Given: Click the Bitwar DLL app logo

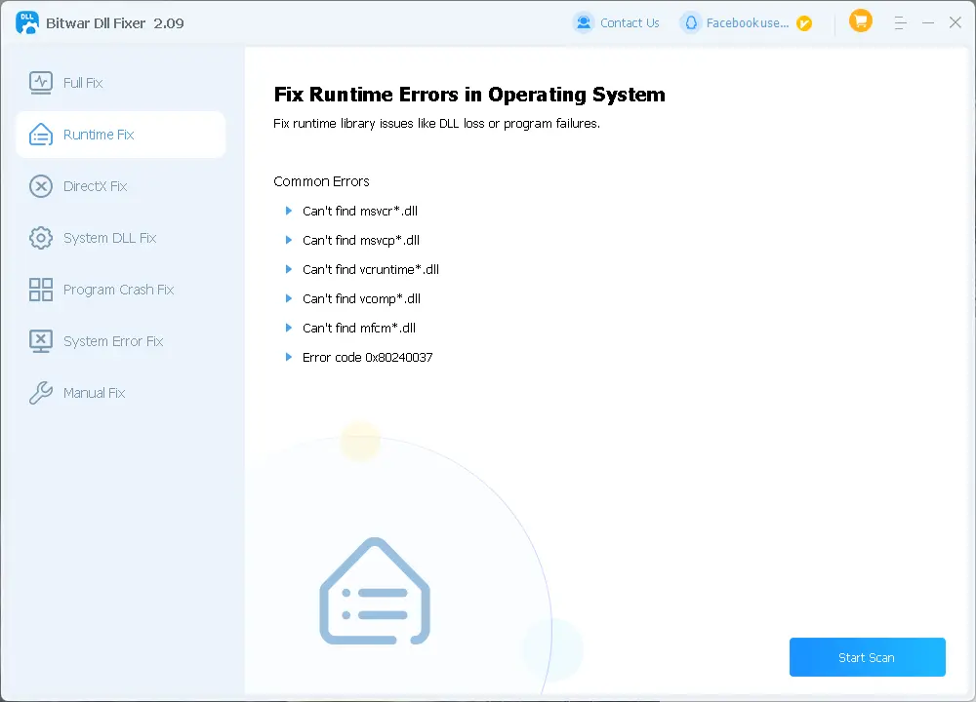Looking at the screenshot, I should (26, 22).
